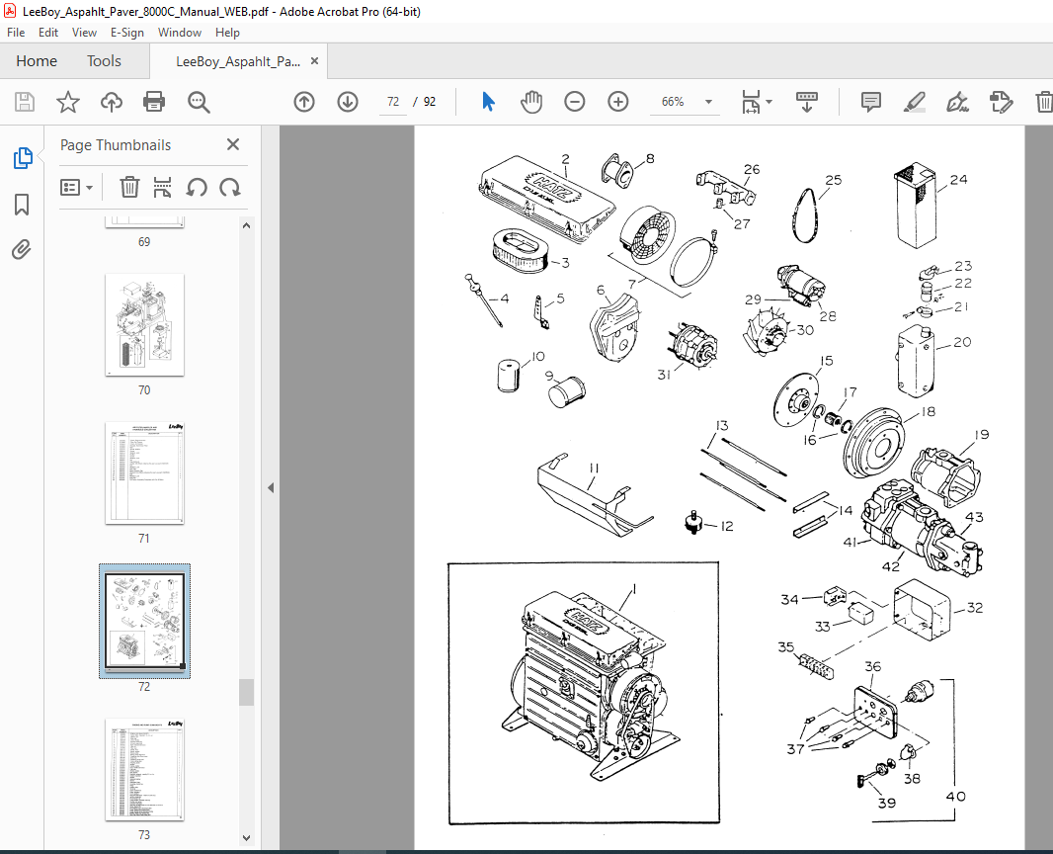Select page 72 thumbnail
The width and height of the screenshot is (1053, 854).
144,621
